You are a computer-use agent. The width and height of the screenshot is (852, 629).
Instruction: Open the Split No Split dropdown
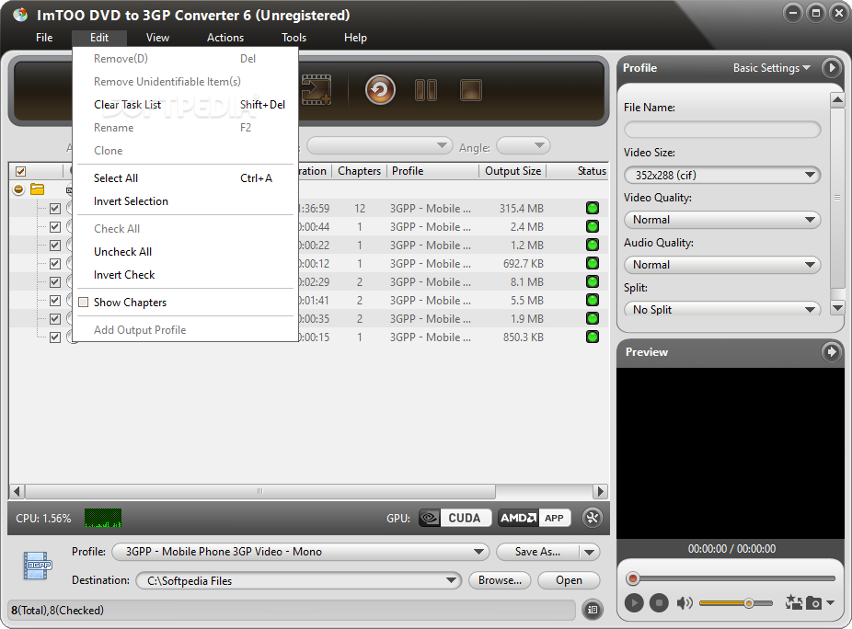coord(722,309)
